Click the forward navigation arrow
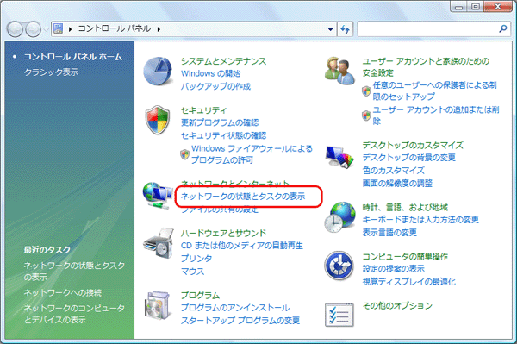This screenshot has width=517, height=344. [x=34, y=29]
